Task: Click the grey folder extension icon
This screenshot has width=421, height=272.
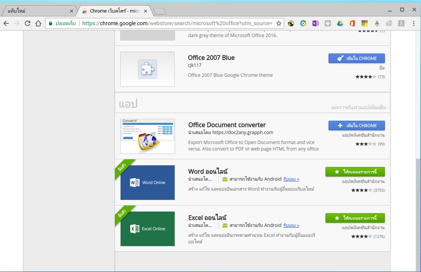Action: [x=389, y=23]
